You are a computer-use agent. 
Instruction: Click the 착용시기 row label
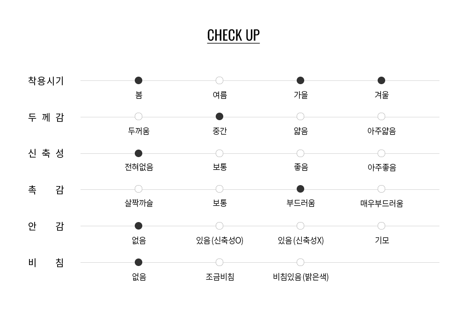tap(46, 81)
